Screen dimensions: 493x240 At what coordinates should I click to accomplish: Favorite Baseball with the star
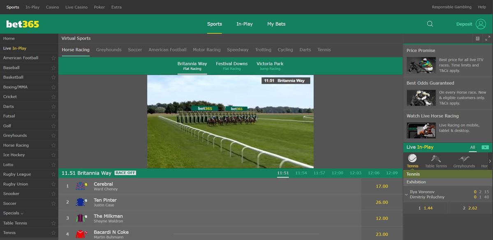(53, 68)
